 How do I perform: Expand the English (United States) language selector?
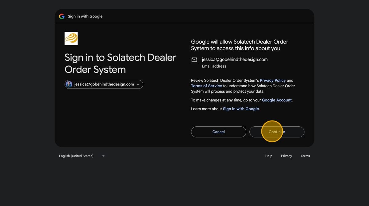point(82,156)
